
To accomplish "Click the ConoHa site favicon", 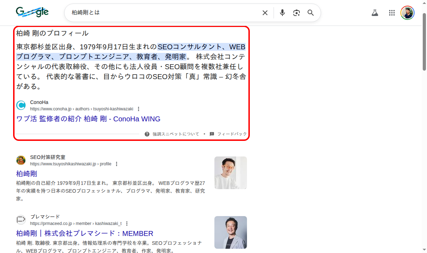I will point(21,105).
